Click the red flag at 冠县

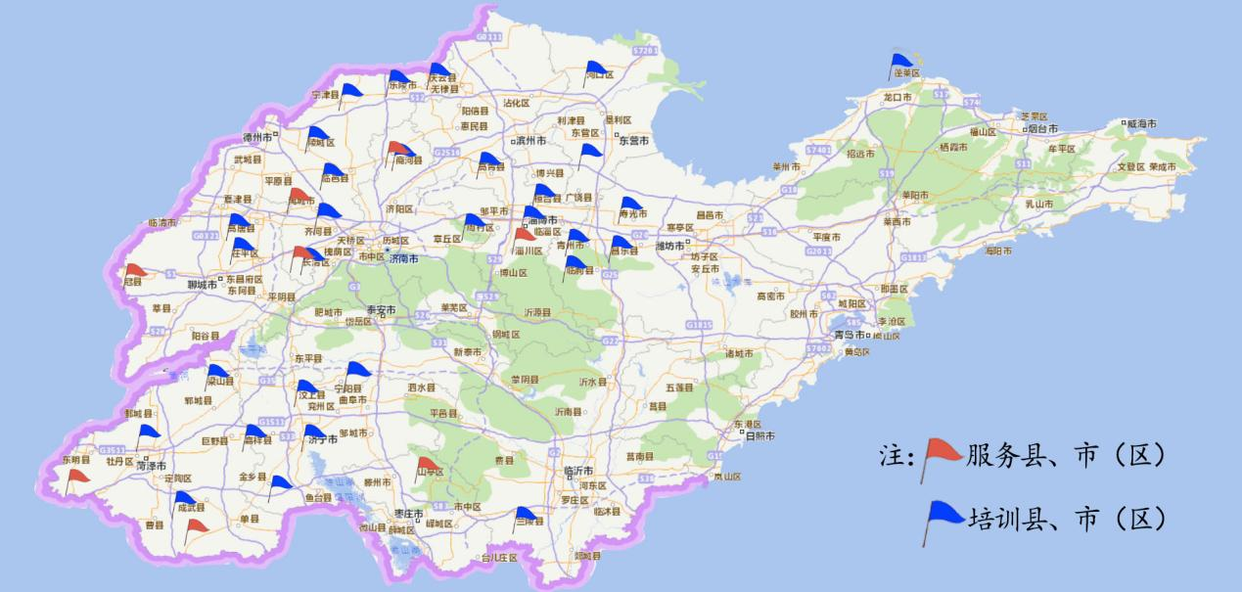[x=135, y=271]
